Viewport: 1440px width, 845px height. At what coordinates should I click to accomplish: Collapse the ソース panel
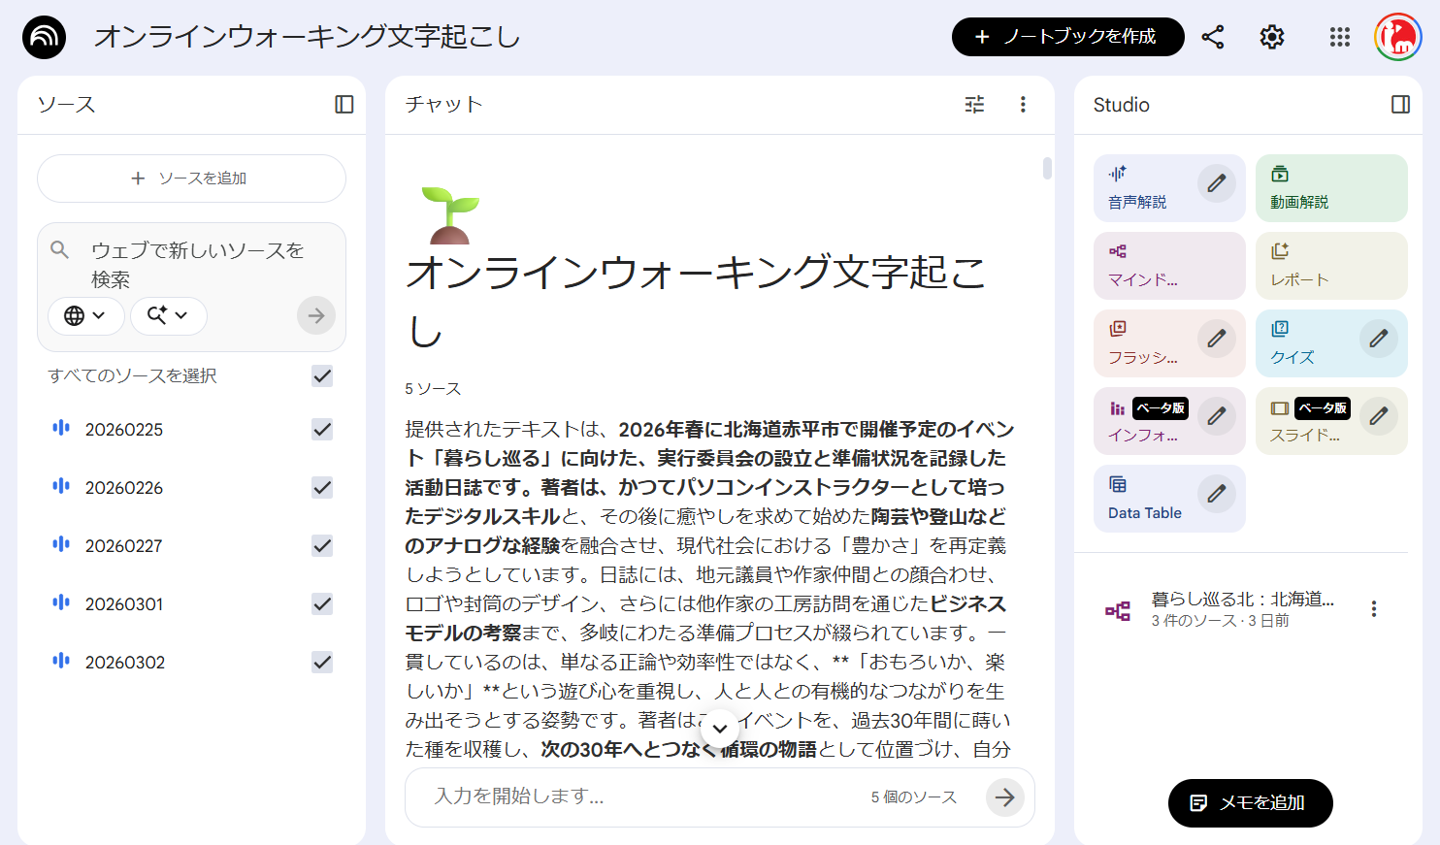(344, 105)
